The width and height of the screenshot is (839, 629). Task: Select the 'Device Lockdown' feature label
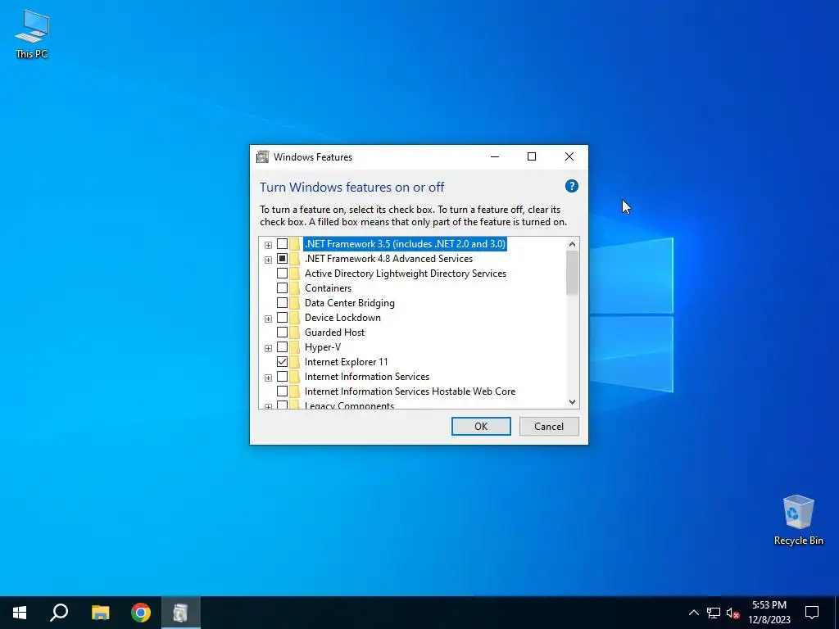(342, 318)
